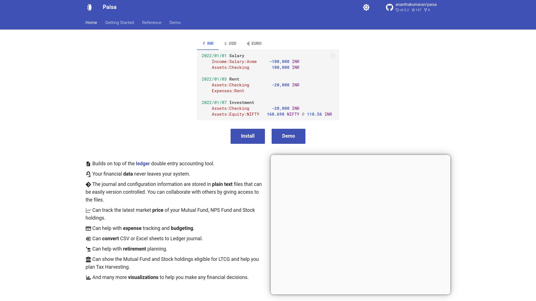Copy code with the clipboard icon
This screenshot has height=301, width=536.
333,56
